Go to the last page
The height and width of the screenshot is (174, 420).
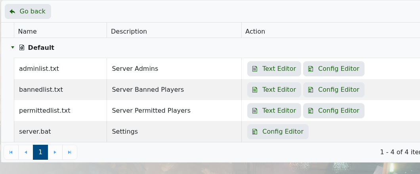click(x=70, y=152)
